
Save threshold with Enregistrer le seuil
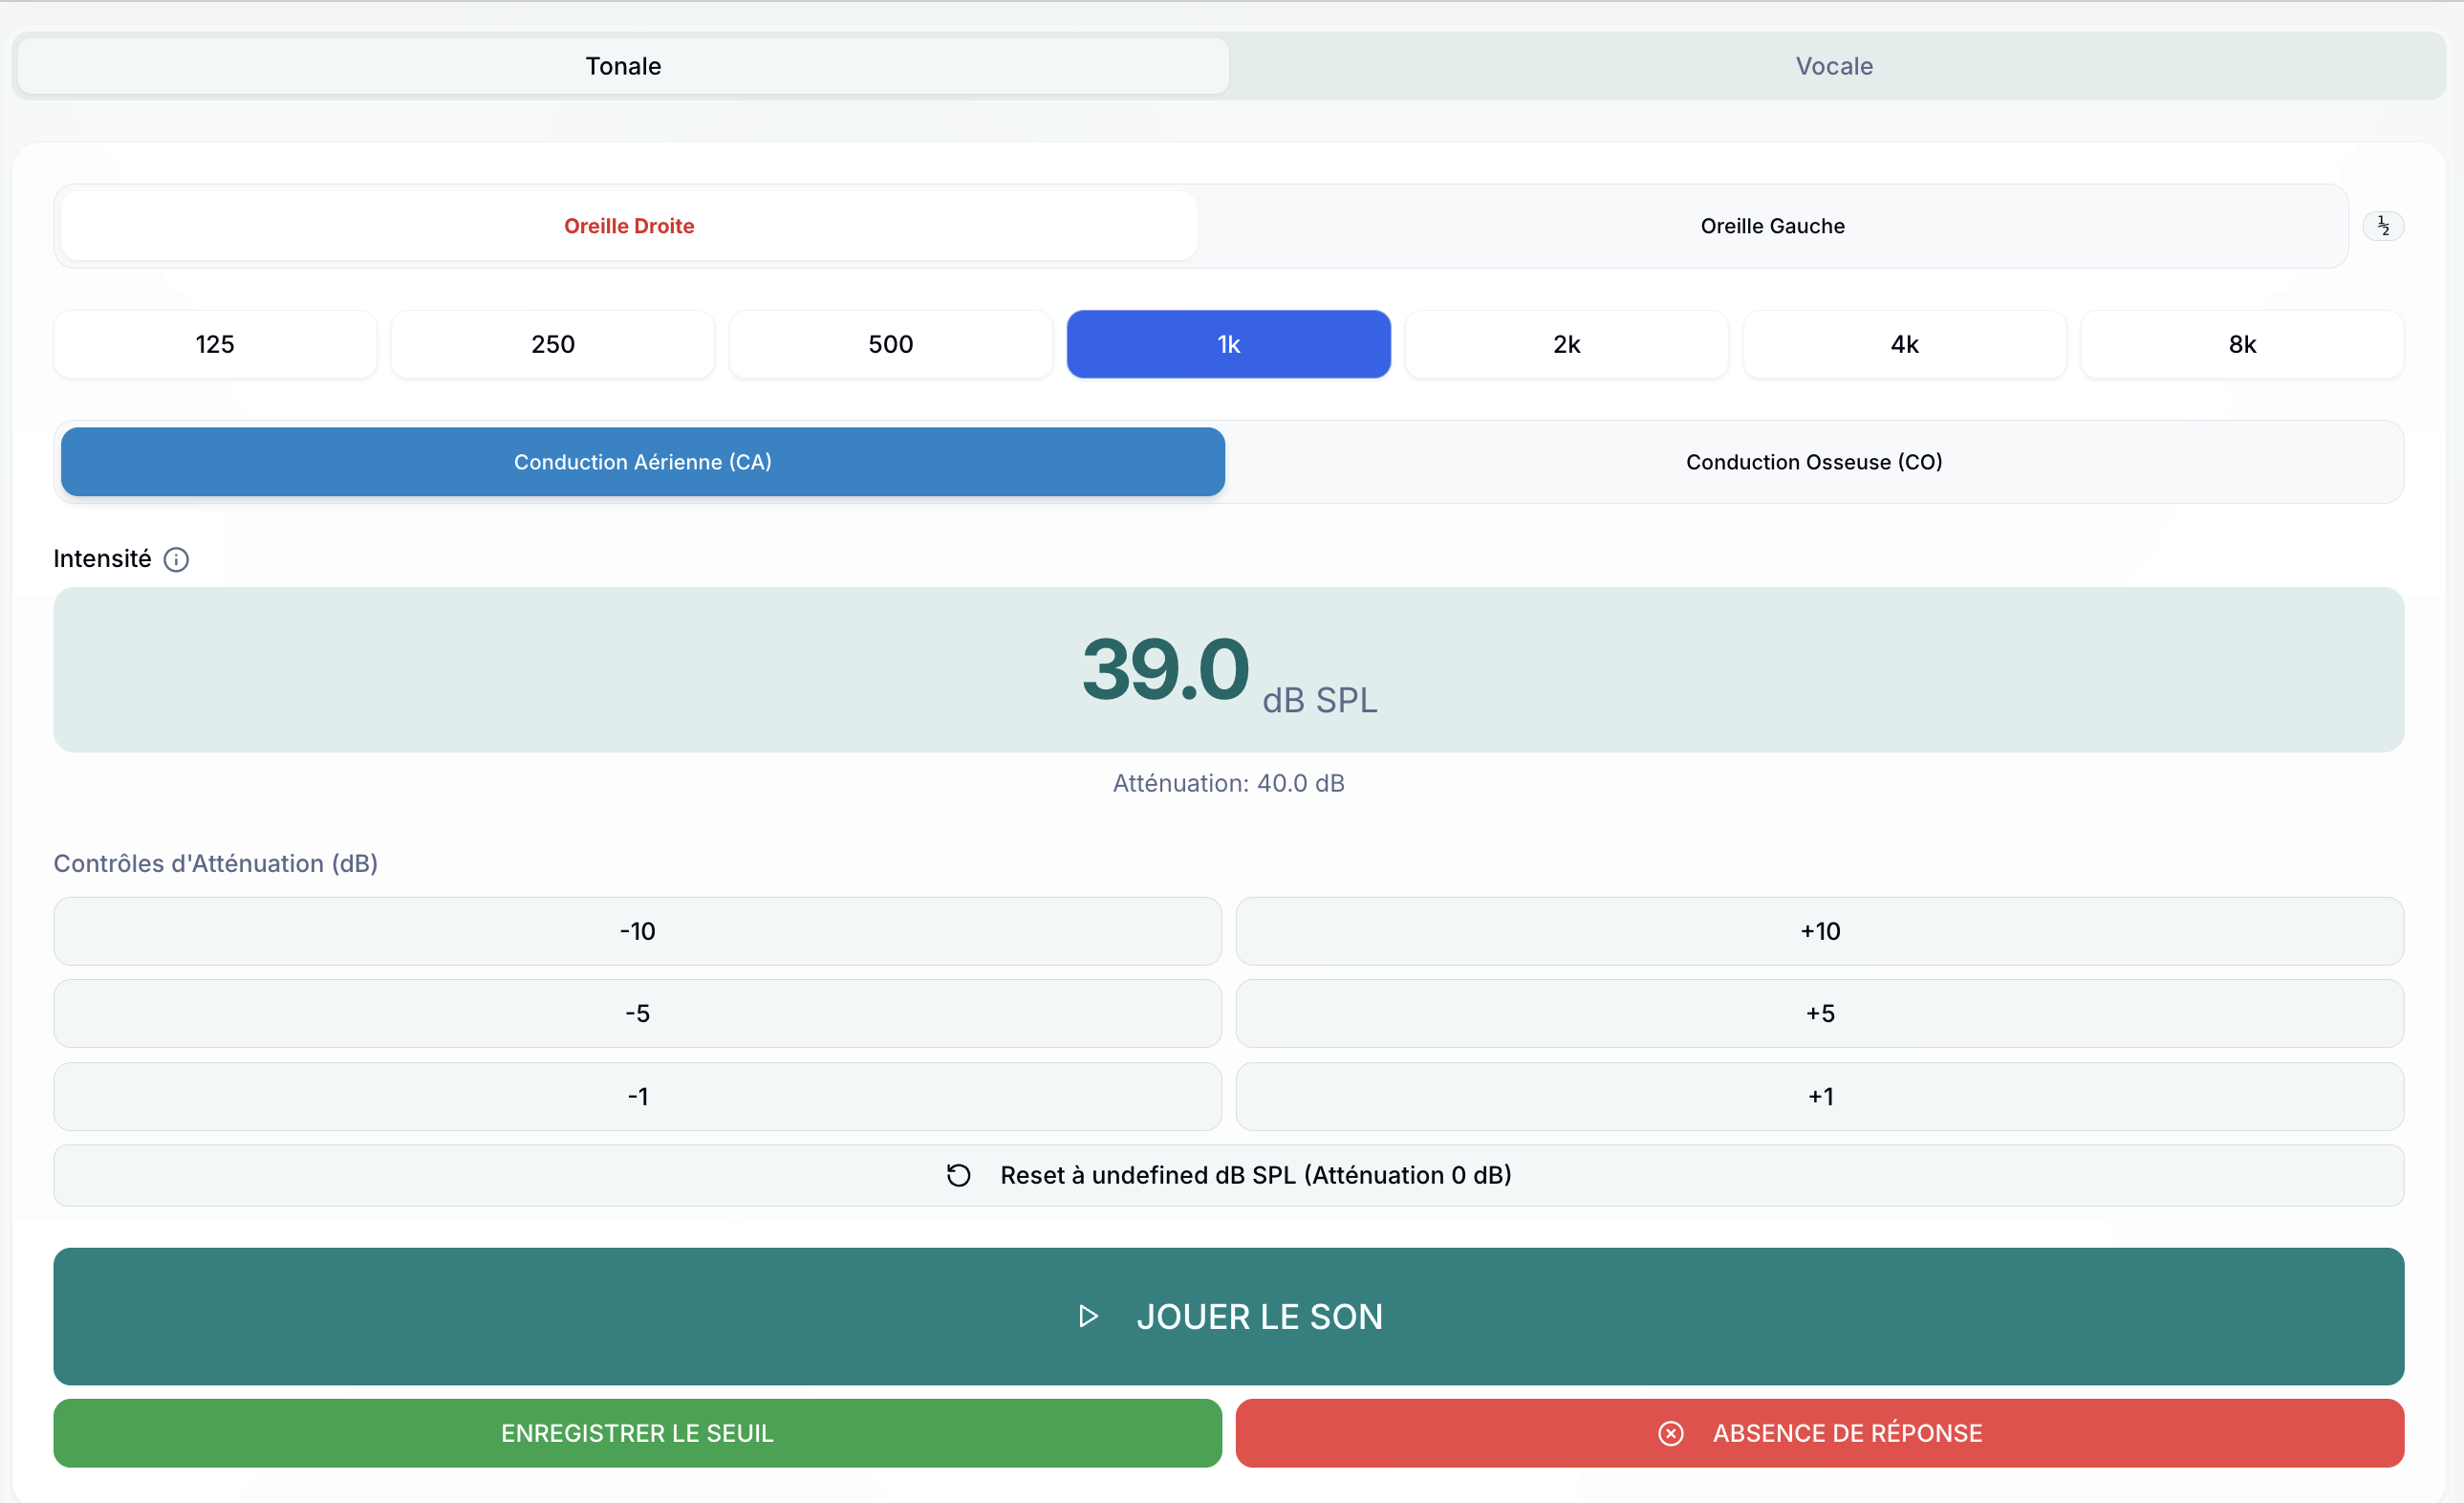[x=637, y=1433]
